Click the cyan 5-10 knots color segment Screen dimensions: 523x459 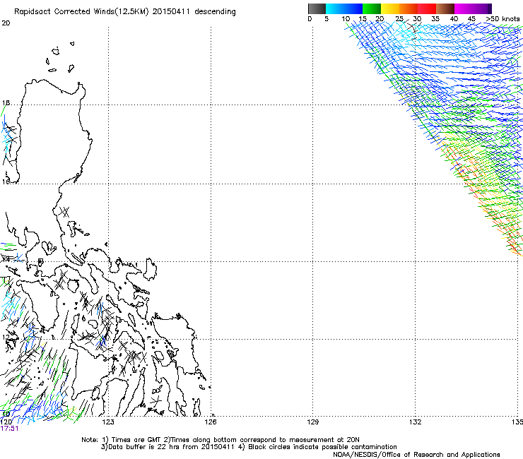pyautogui.click(x=335, y=8)
